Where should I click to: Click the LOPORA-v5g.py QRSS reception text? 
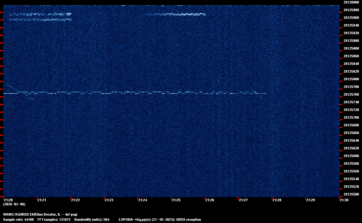(160, 219)
